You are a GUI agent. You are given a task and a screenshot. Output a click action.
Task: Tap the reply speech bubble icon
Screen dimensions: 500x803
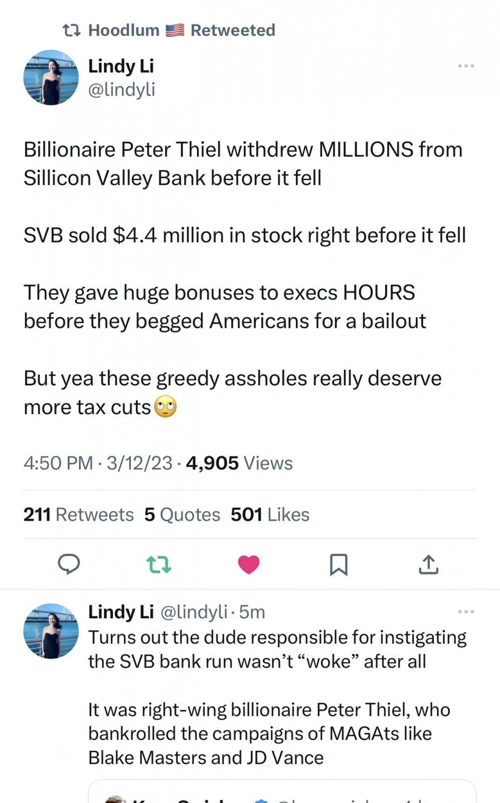coord(69,564)
